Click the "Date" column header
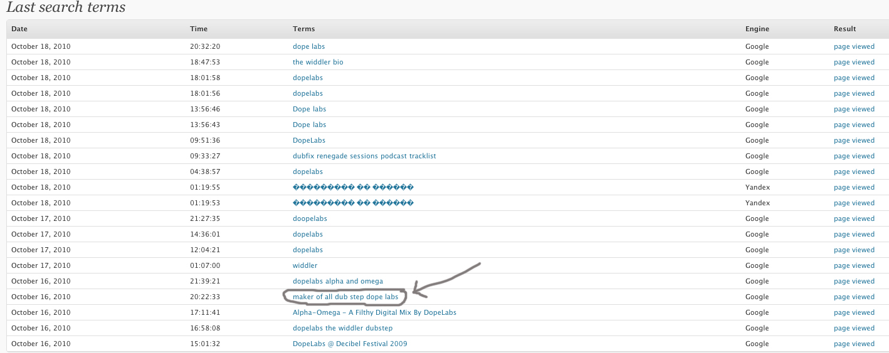The height and width of the screenshot is (353, 889). [x=19, y=29]
